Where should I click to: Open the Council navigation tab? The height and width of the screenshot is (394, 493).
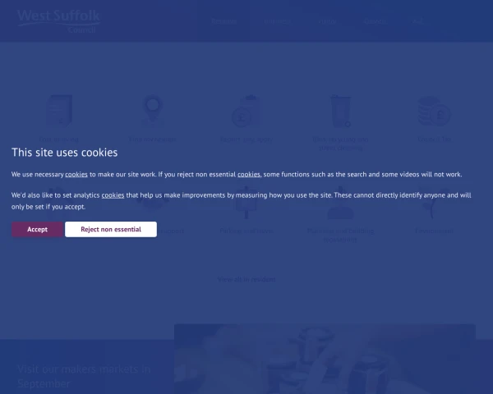pyautogui.click(x=376, y=21)
